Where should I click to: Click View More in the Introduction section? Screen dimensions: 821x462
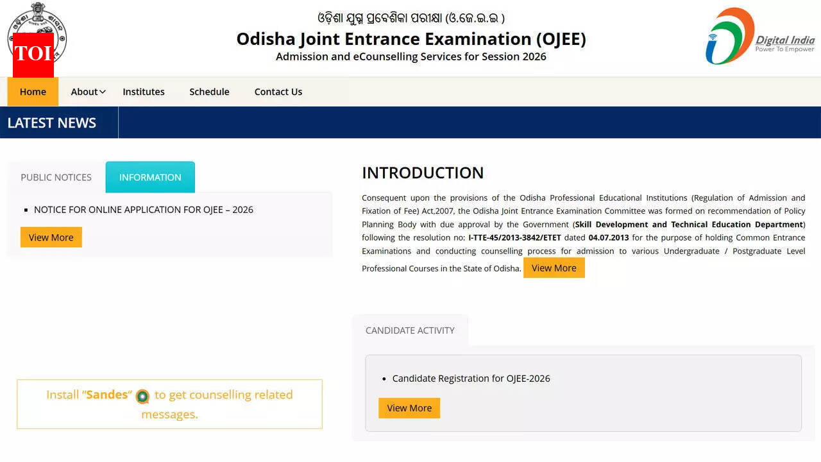[x=554, y=268]
